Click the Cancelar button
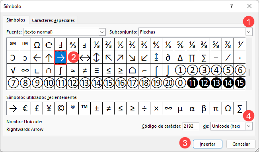Viewport: 259px width, 152px height. 241,144
